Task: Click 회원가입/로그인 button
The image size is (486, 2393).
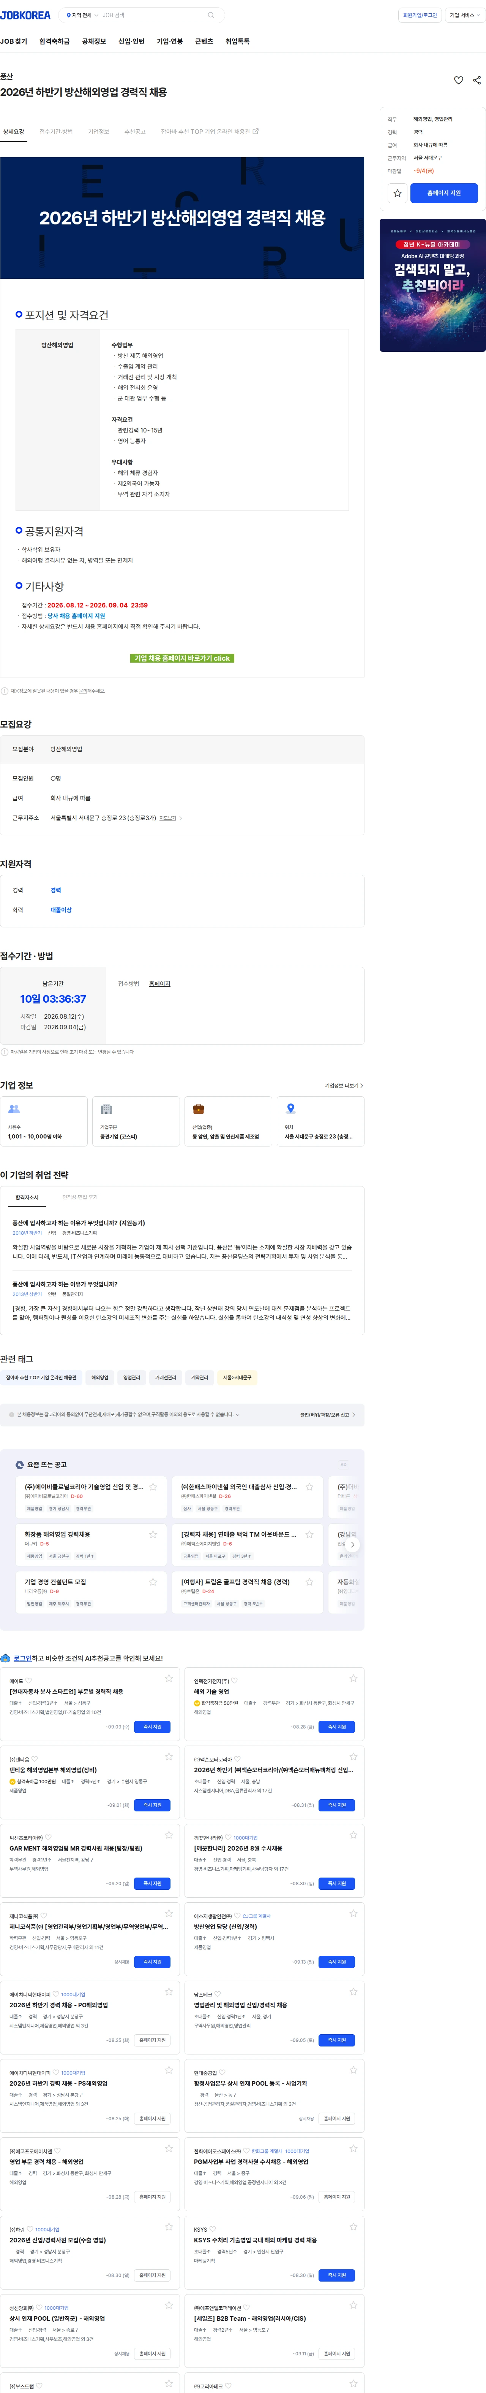Action: coord(420,15)
